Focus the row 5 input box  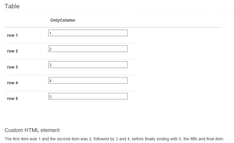88,96
